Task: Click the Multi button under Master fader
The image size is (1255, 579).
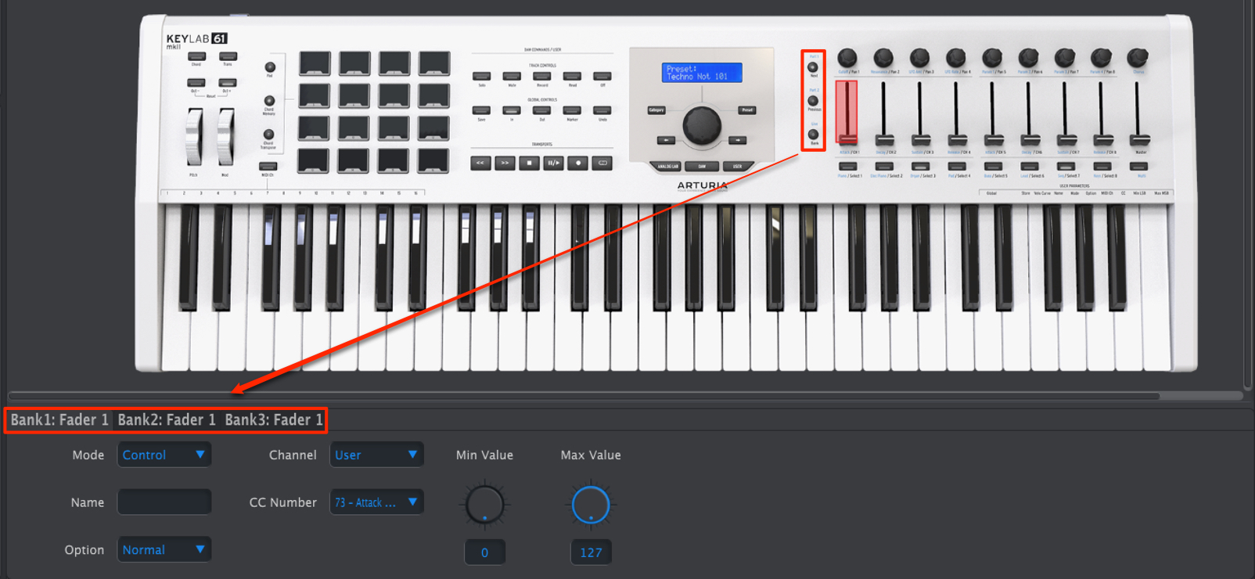Action: point(1138,166)
